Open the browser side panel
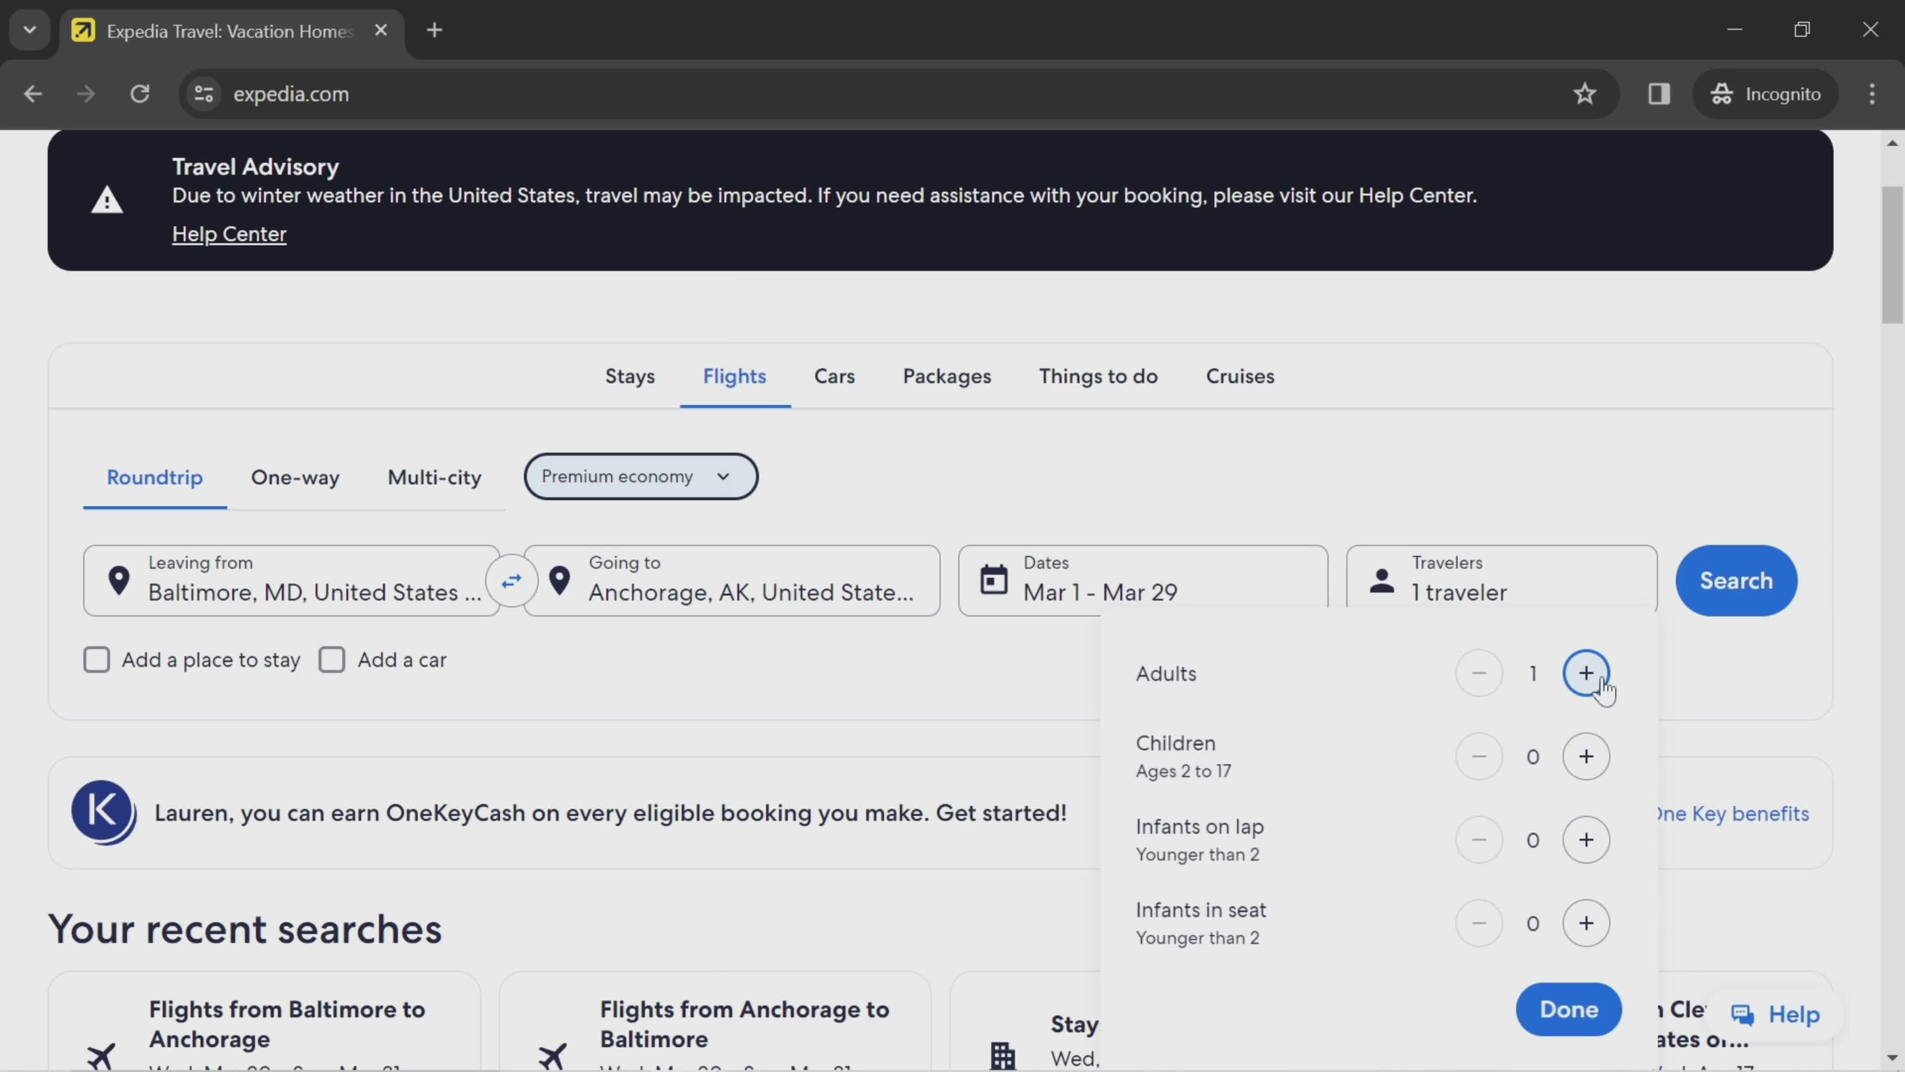 point(1659,94)
